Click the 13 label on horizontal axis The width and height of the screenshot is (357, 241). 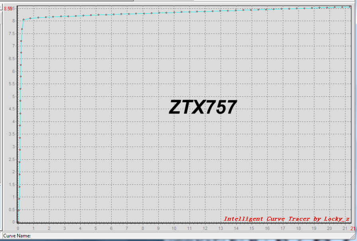(221, 228)
